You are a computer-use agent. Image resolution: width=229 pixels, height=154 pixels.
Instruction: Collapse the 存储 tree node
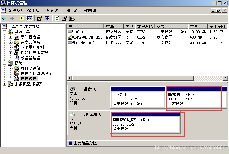[5, 63]
